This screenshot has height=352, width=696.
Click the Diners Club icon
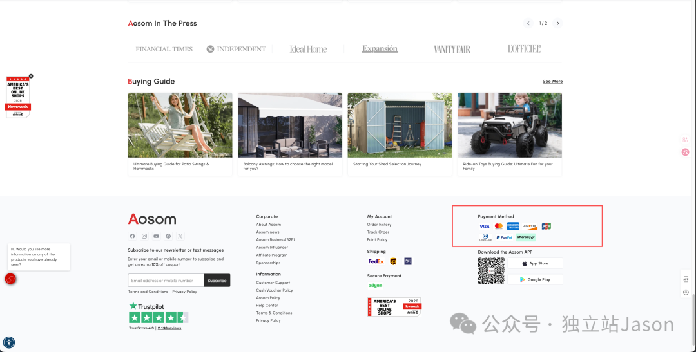point(485,237)
